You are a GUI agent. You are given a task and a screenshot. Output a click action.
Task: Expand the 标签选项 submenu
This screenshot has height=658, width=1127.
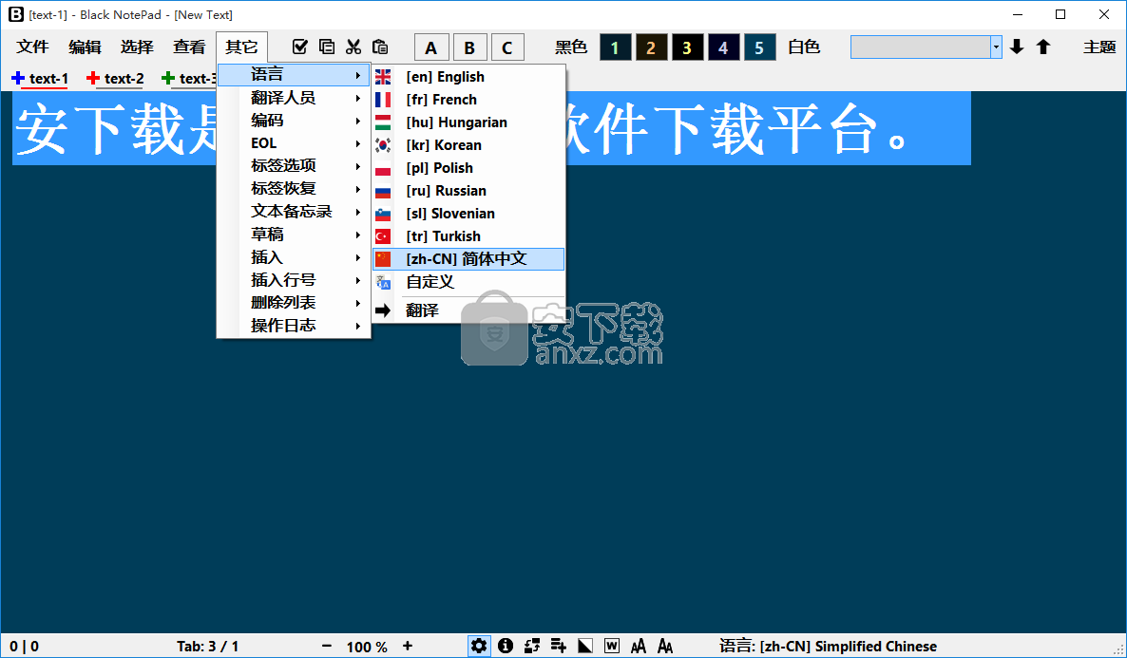(294, 166)
